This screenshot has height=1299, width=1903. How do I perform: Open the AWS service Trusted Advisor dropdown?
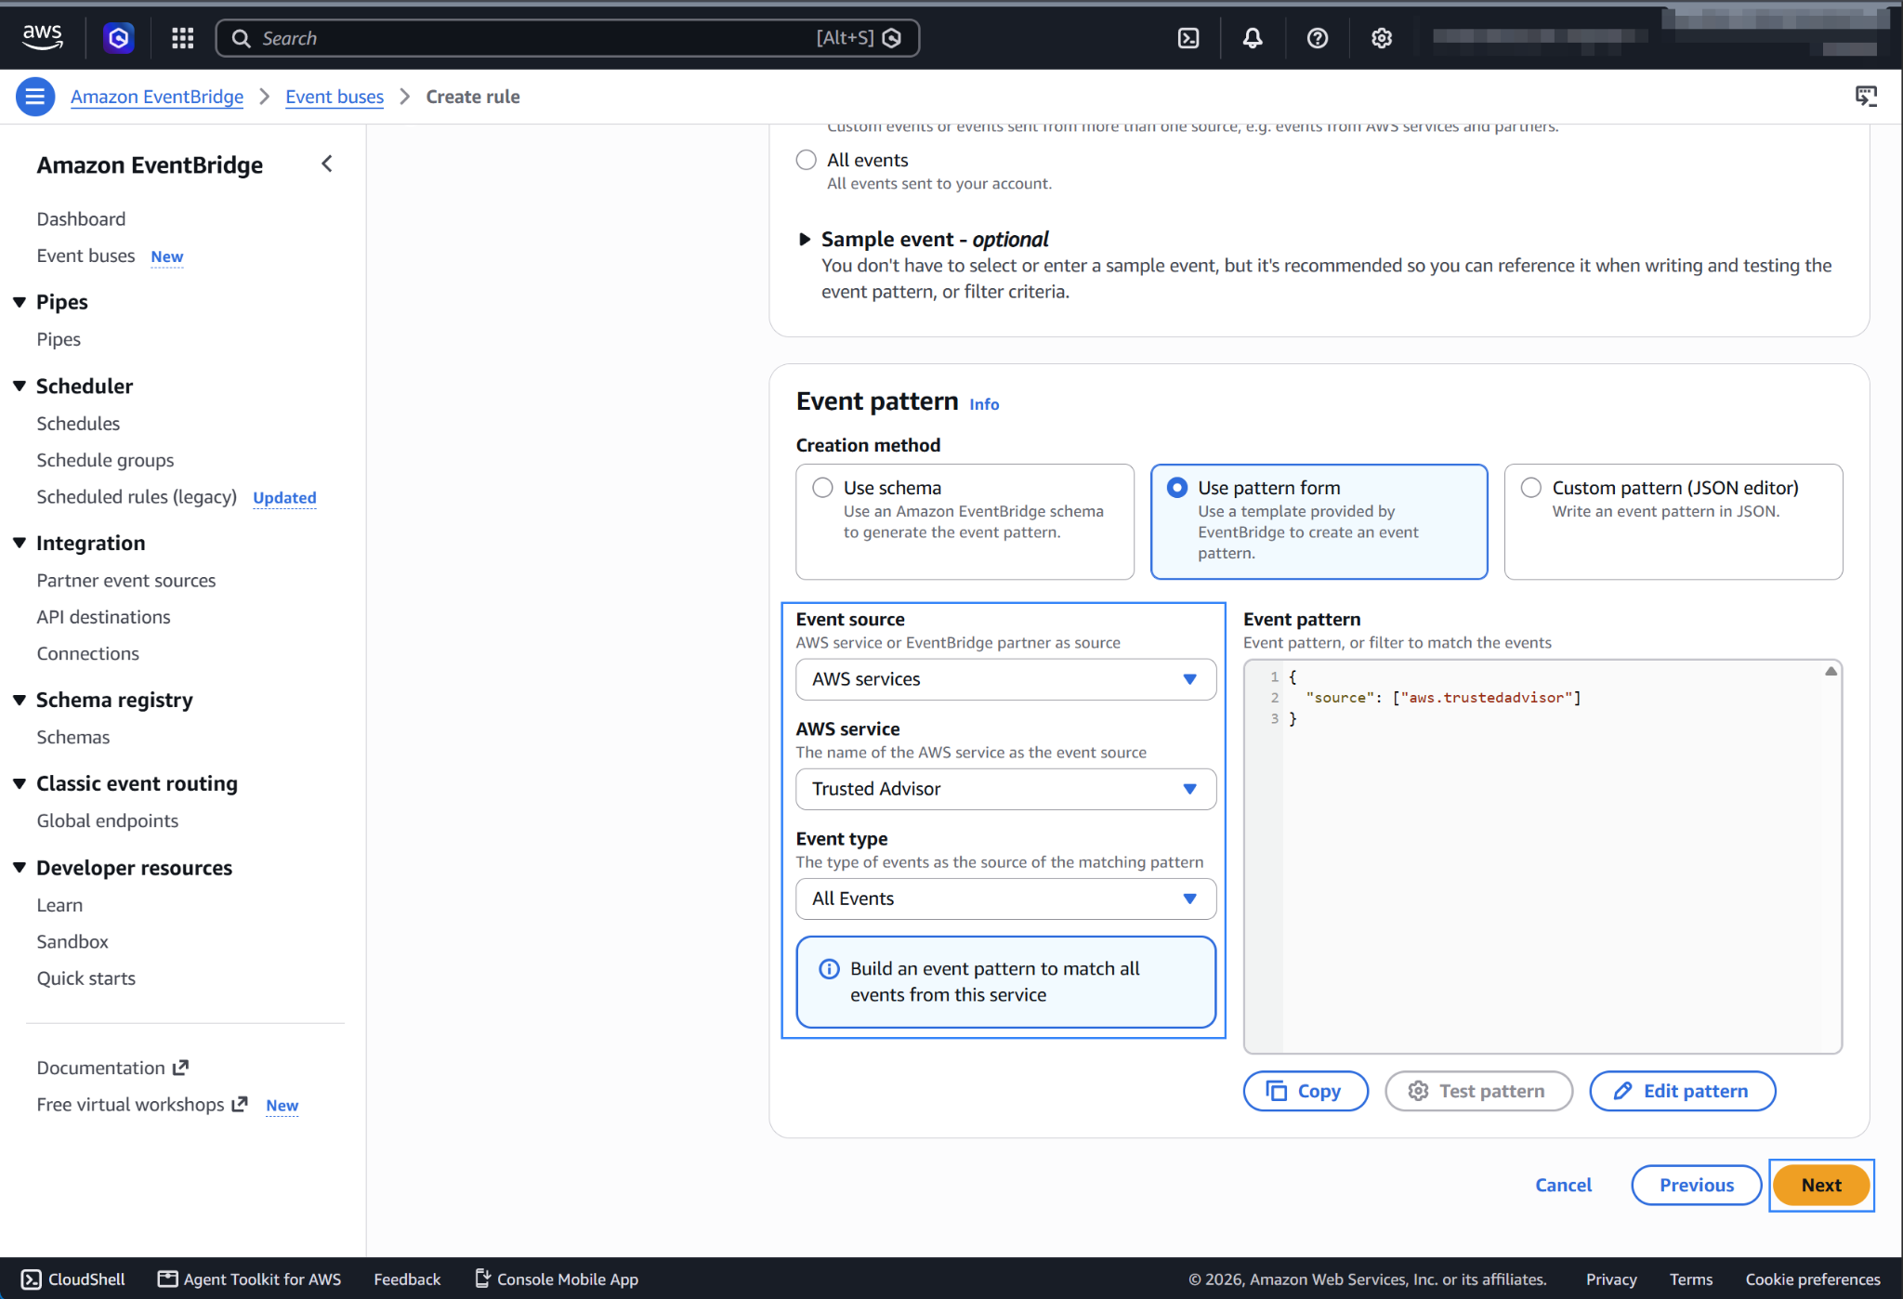(1005, 789)
